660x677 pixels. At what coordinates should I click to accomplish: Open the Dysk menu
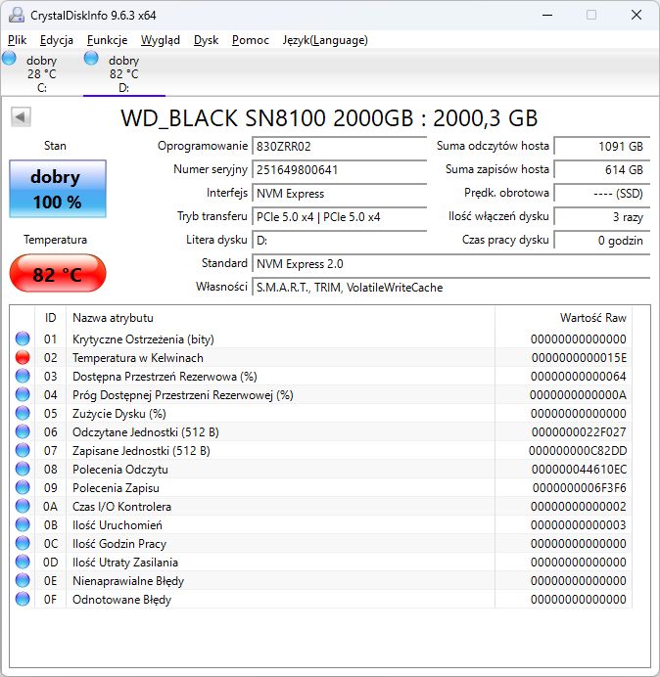click(207, 40)
